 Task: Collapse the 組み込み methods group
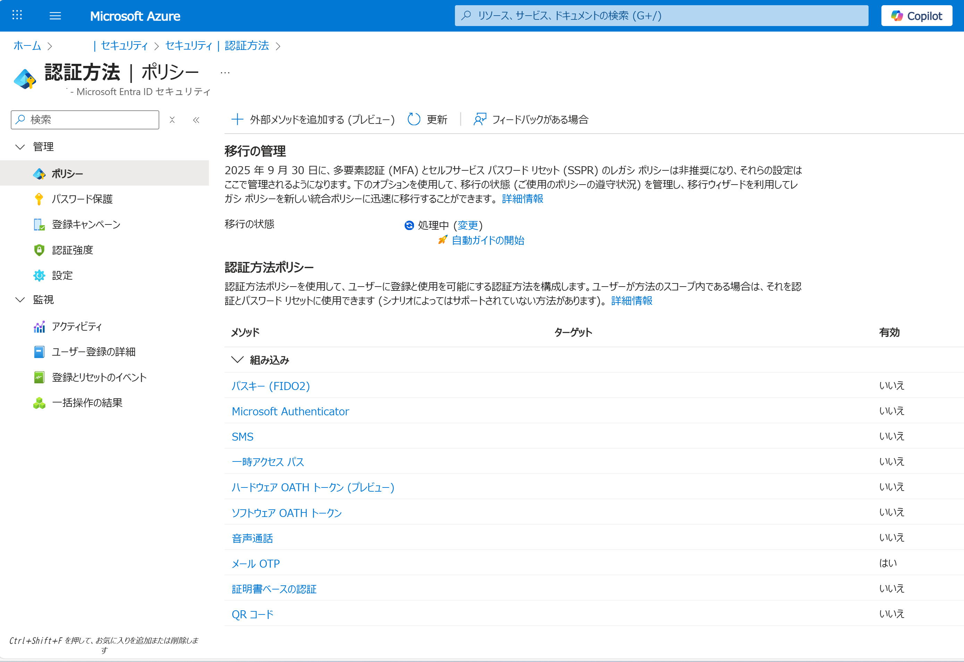coord(237,359)
